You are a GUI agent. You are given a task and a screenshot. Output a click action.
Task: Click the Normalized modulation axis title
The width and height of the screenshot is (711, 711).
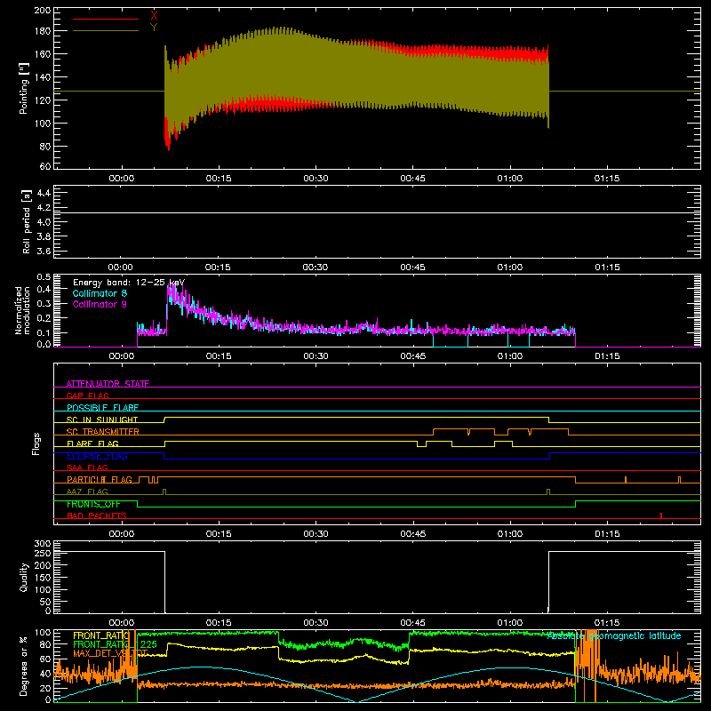(x=22, y=310)
